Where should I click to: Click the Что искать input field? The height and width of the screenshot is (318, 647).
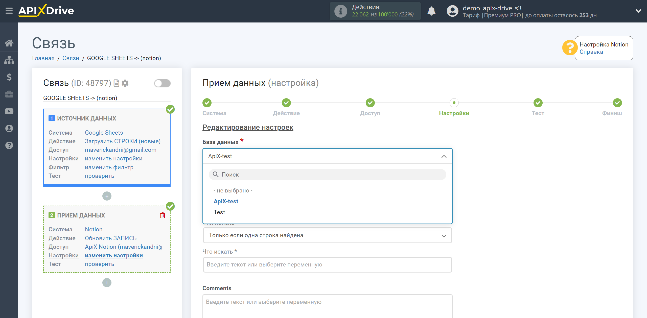click(x=327, y=265)
